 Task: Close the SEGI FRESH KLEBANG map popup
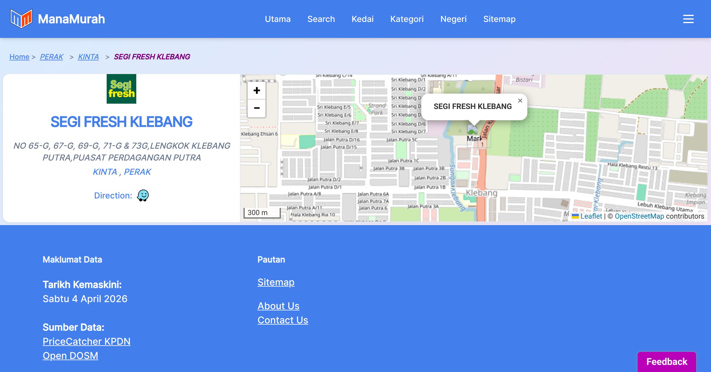[520, 101]
